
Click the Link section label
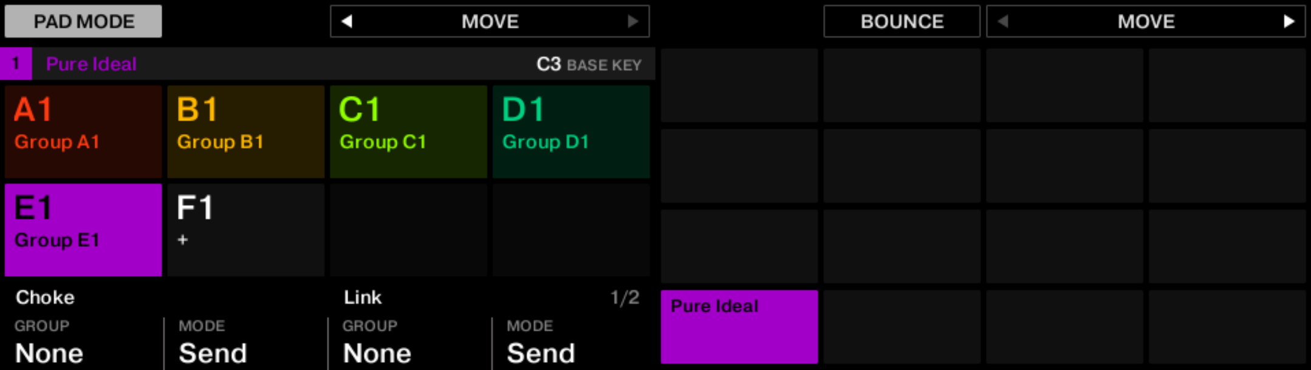coord(361,297)
